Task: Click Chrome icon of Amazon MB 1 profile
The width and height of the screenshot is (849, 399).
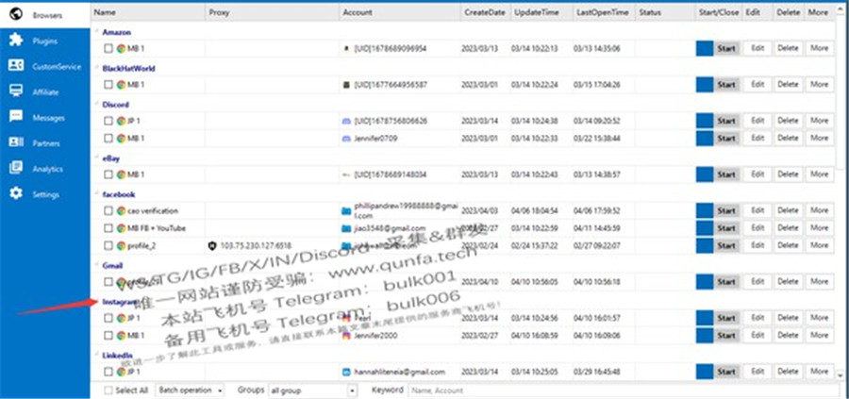Action: click(x=121, y=48)
